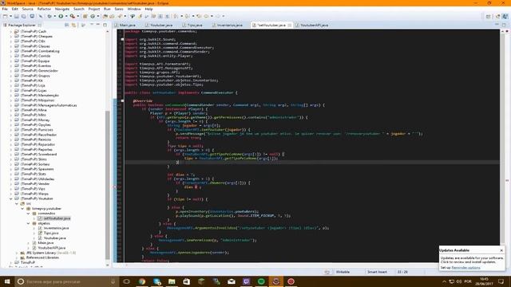Fold the onCommand method with the collapse marker
Screen dimensions: 511x287
tap(122, 101)
